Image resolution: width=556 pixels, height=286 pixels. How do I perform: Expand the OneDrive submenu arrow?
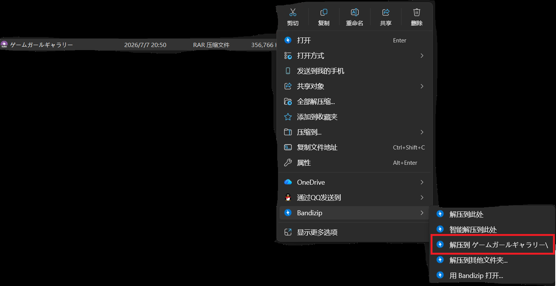click(x=422, y=182)
